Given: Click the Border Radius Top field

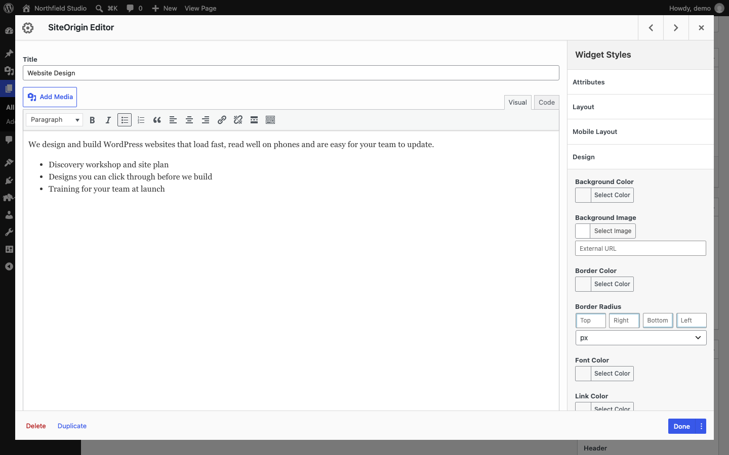Looking at the screenshot, I should click(x=591, y=321).
